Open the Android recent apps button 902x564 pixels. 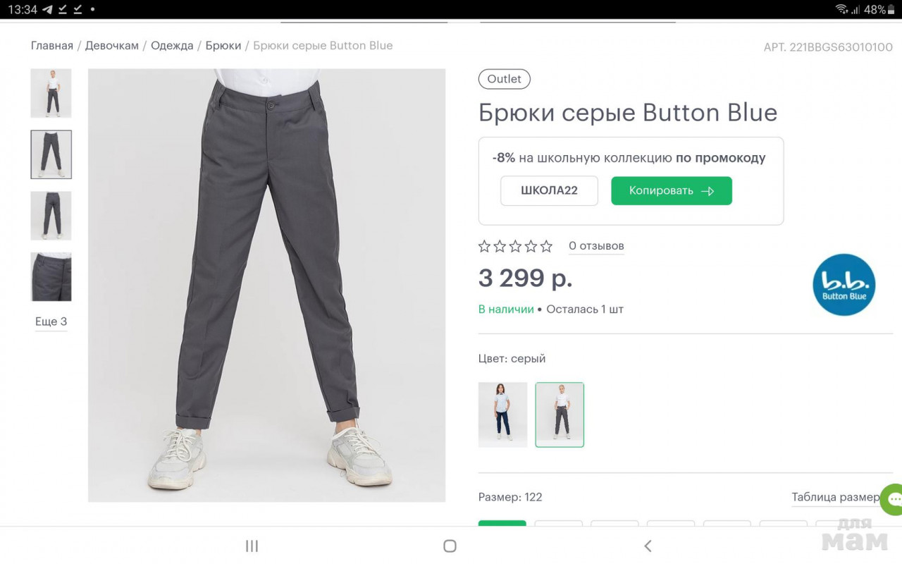pyautogui.click(x=252, y=546)
